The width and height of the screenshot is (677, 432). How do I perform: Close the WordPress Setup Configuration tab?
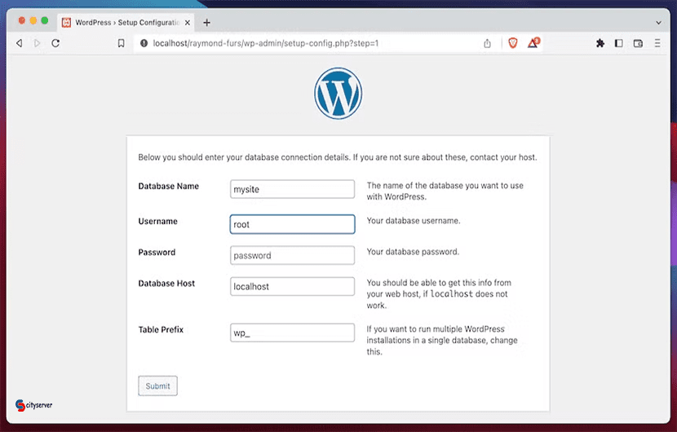click(188, 23)
